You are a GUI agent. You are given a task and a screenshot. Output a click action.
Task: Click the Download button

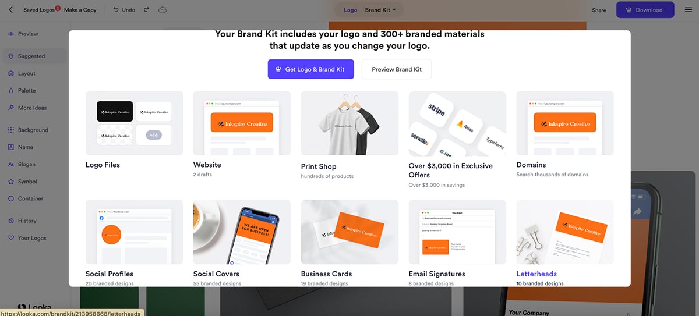click(x=645, y=10)
